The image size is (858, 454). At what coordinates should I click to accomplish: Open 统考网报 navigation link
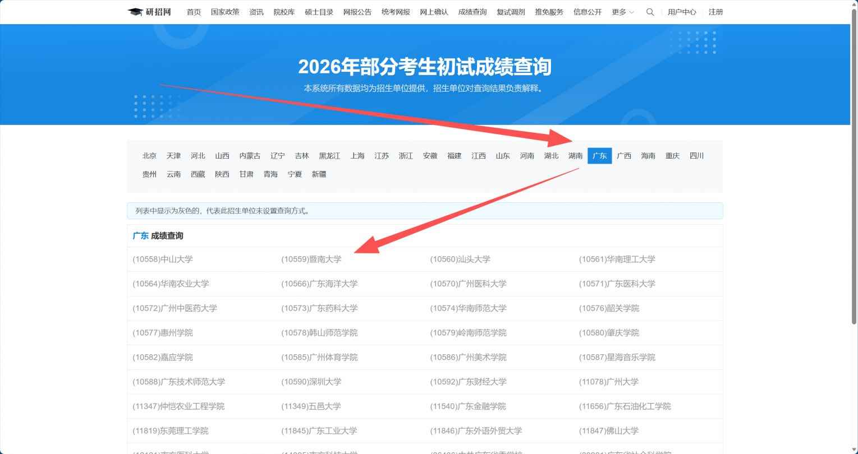[x=396, y=12]
